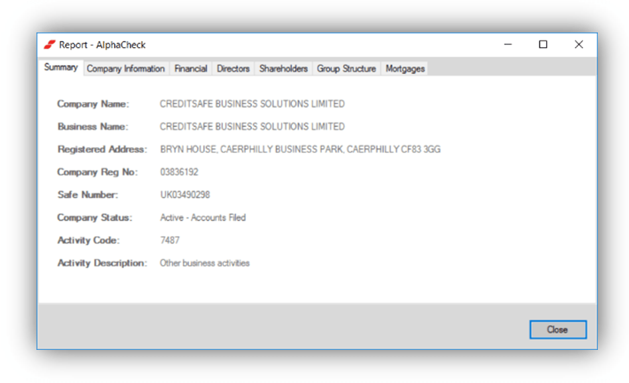
Task: Maximize the Report window
Action: (x=543, y=44)
